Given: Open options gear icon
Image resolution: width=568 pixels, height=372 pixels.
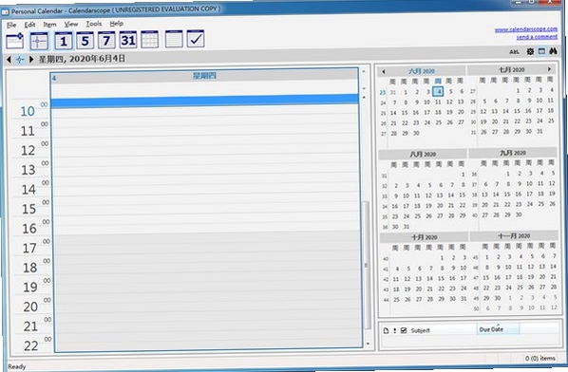Looking at the screenshot, I should (x=530, y=52).
